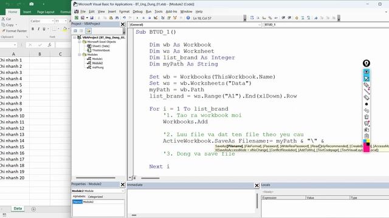Collapse the VBAProject root tree node
Image resolution: width=389 pixels, height=218 pixels.
(74, 38)
